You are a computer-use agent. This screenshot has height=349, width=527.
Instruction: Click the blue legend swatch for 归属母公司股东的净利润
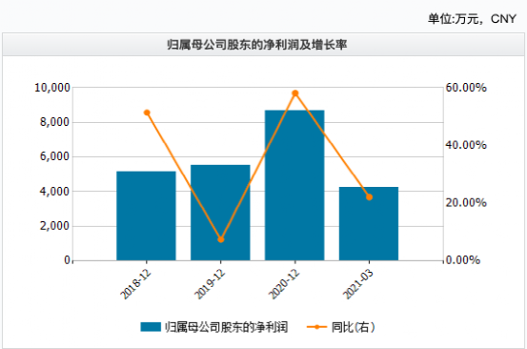[x=151, y=327]
